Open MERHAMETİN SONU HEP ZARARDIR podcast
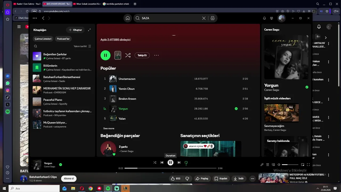Viewport: 341px width, 192px height. pyautogui.click(x=62, y=90)
